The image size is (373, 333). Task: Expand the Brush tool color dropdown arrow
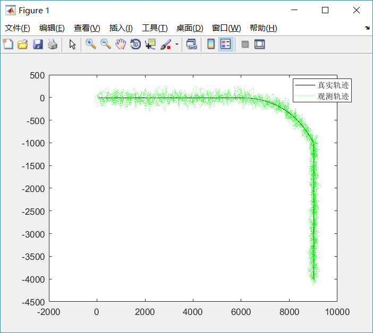point(176,45)
